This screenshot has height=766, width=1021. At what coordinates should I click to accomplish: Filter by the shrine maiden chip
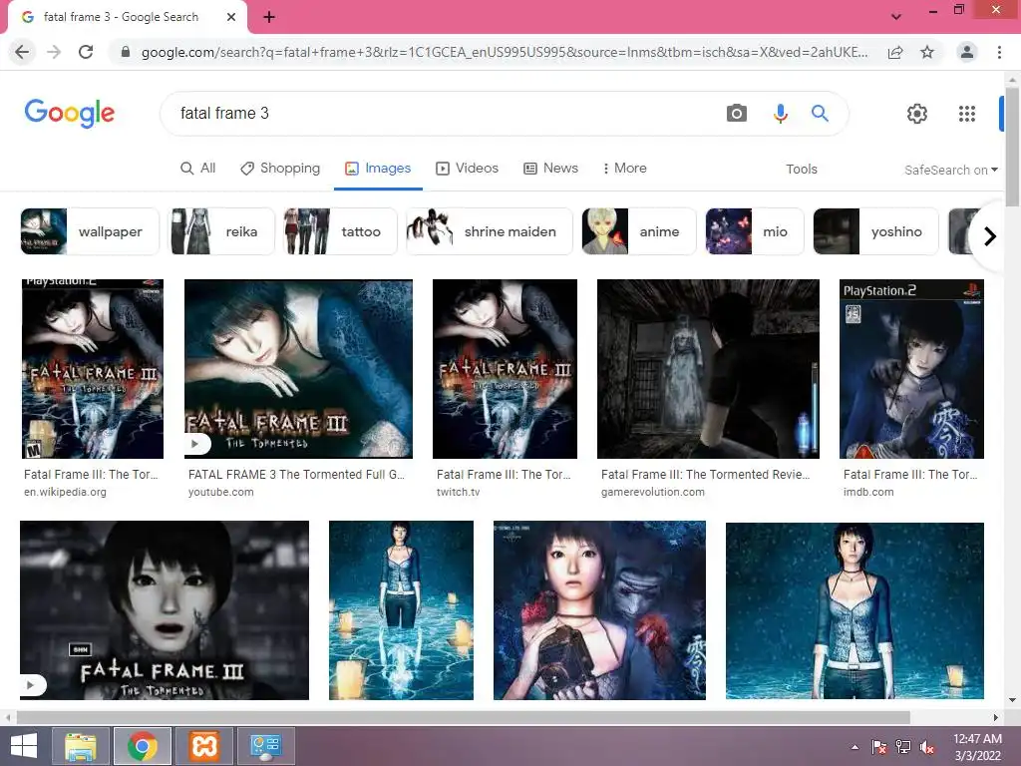(489, 231)
